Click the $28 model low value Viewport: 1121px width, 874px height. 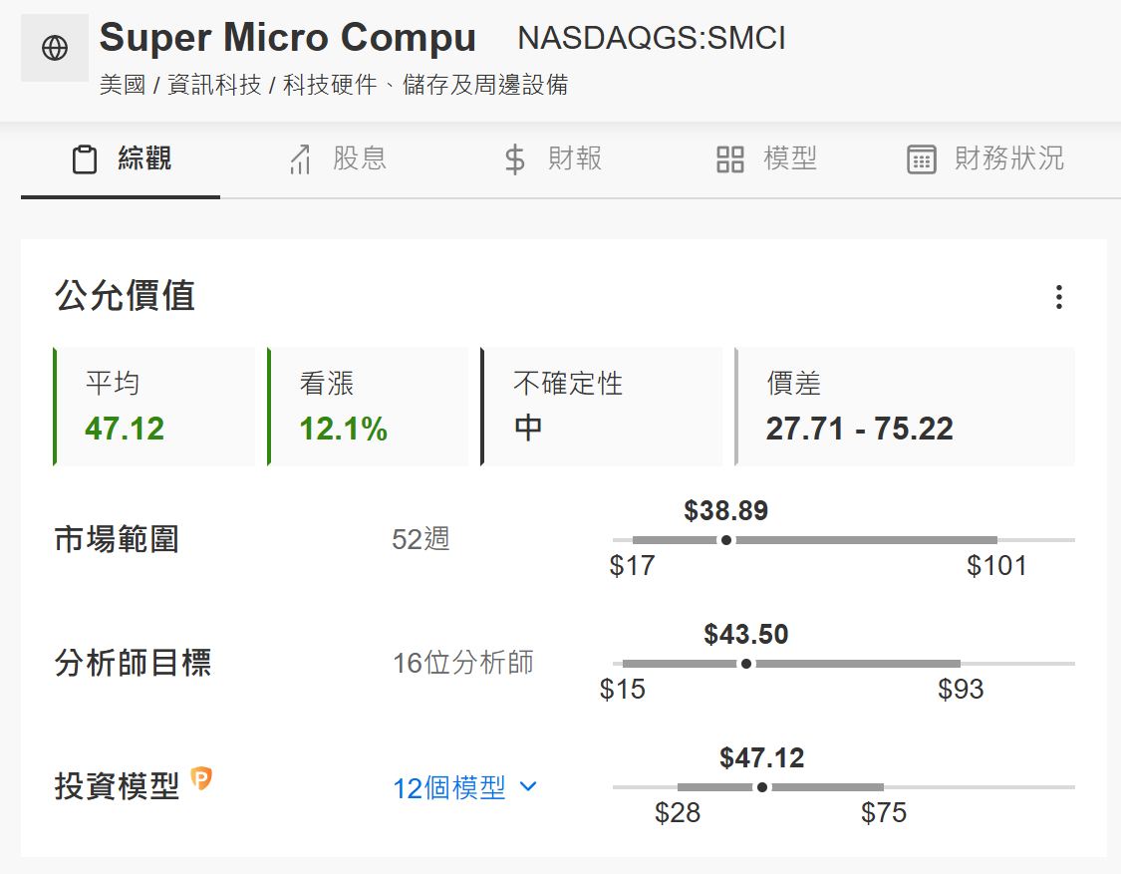click(678, 813)
